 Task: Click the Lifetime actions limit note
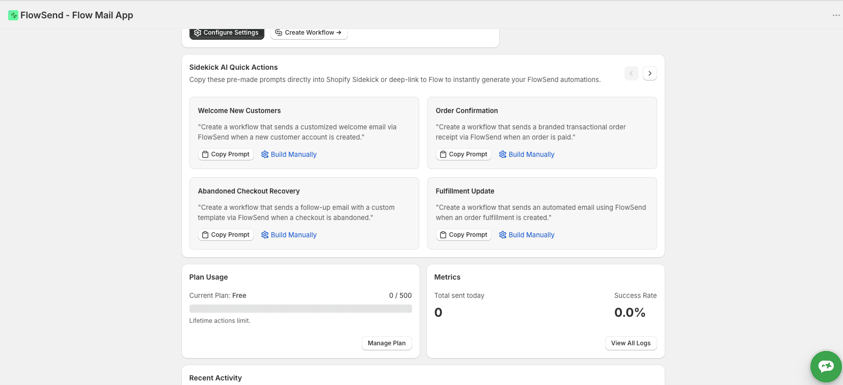[x=220, y=321]
